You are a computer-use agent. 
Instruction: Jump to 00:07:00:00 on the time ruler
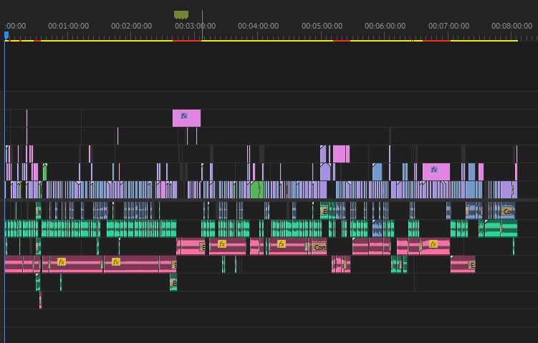(448, 26)
